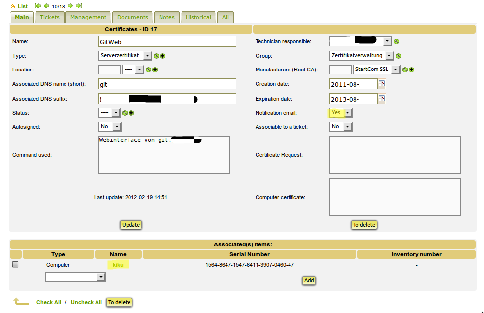
Task: Click into the Name field containing GitWeb
Action: coord(167,42)
